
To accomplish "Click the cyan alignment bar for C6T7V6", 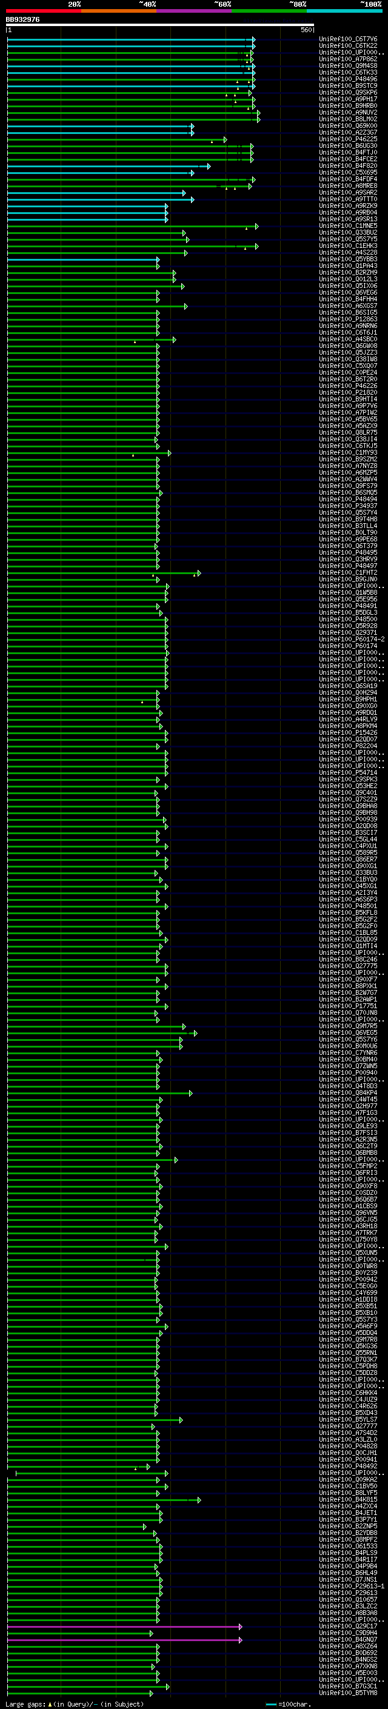I will click(132, 39).
